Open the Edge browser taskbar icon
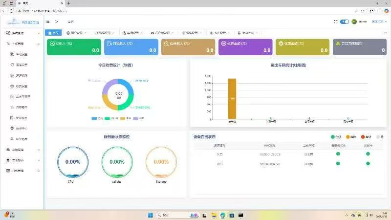This screenshot has height=220, width=391. [x=223, y=215]
